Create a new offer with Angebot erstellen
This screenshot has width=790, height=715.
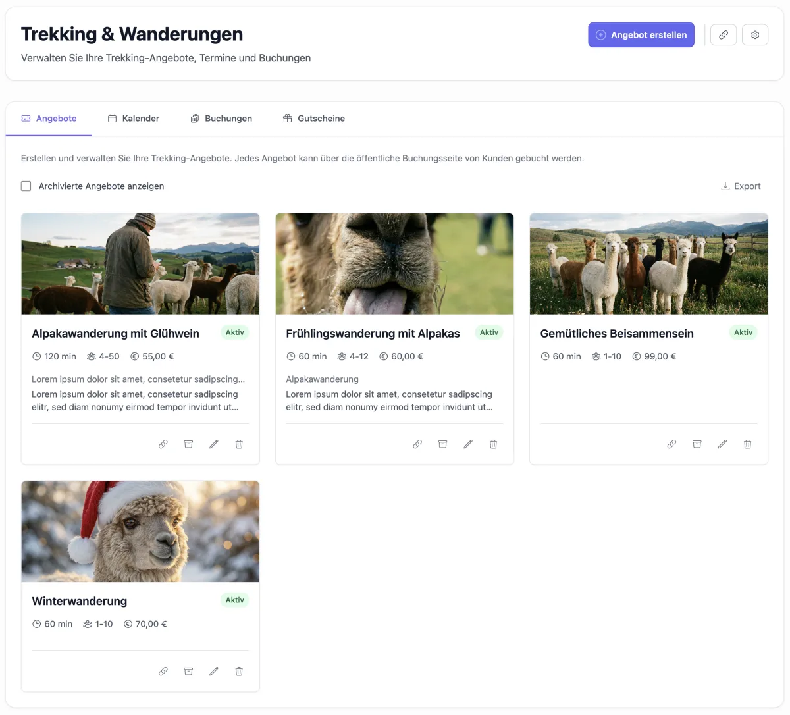click(x=641, y=34)
